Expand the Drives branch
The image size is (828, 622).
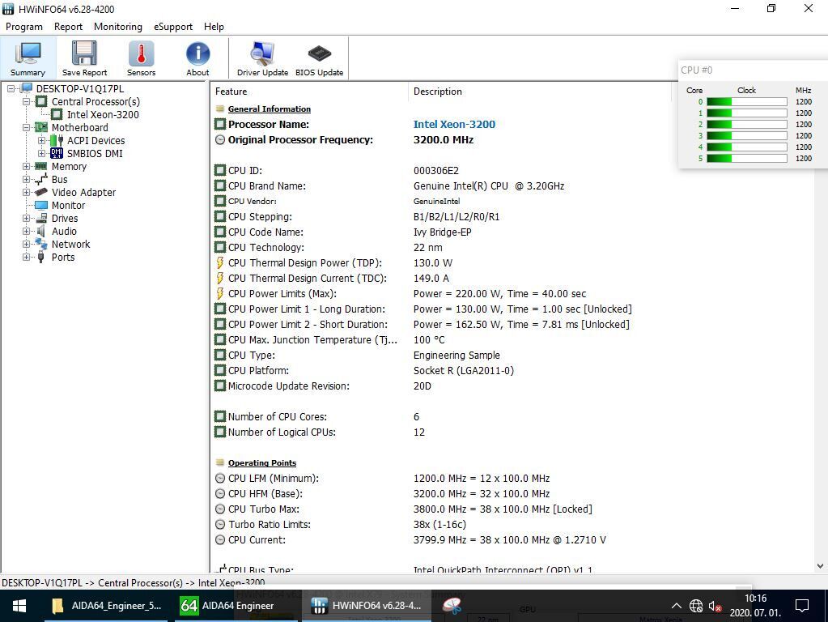tap(26, 218)
